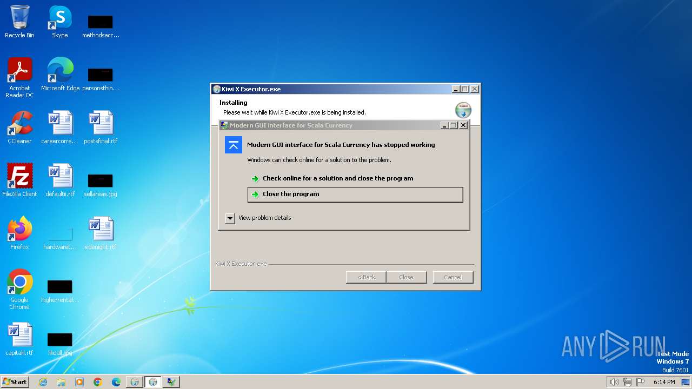
Task: Select likeall.jpg desktop file
Action: pos(60,344)
